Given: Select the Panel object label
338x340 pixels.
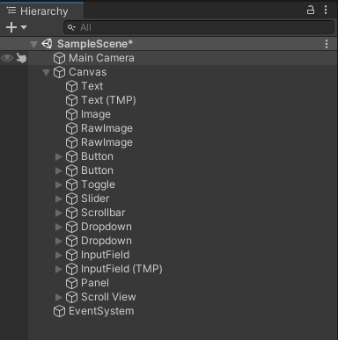Looking at the screenshot, I should click(95, 283).
